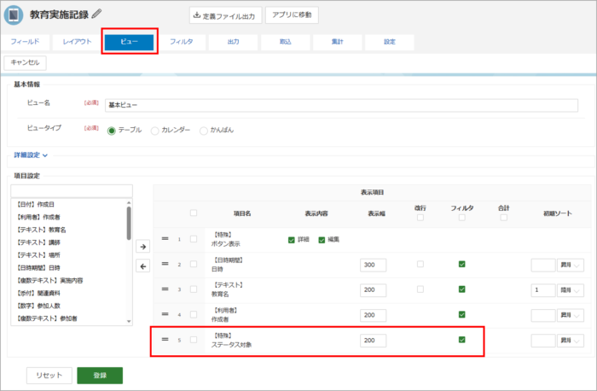Toggle 合計 header checkbox

504,218
